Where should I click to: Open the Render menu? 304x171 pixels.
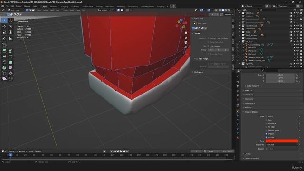coord(19,6)
